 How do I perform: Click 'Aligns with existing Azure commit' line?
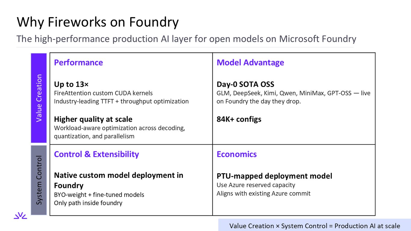264,193
